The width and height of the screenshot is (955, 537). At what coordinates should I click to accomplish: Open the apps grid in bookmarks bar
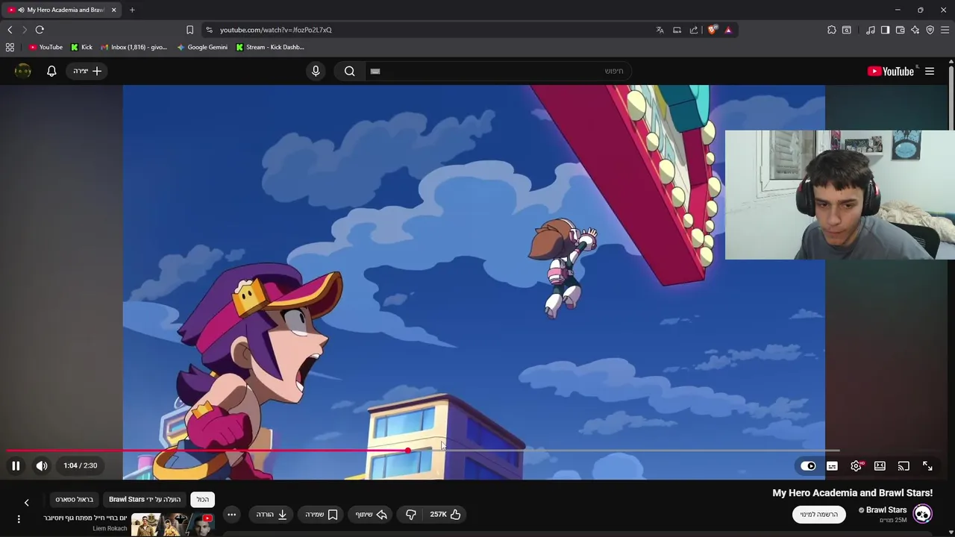click(x=10, y=47)
